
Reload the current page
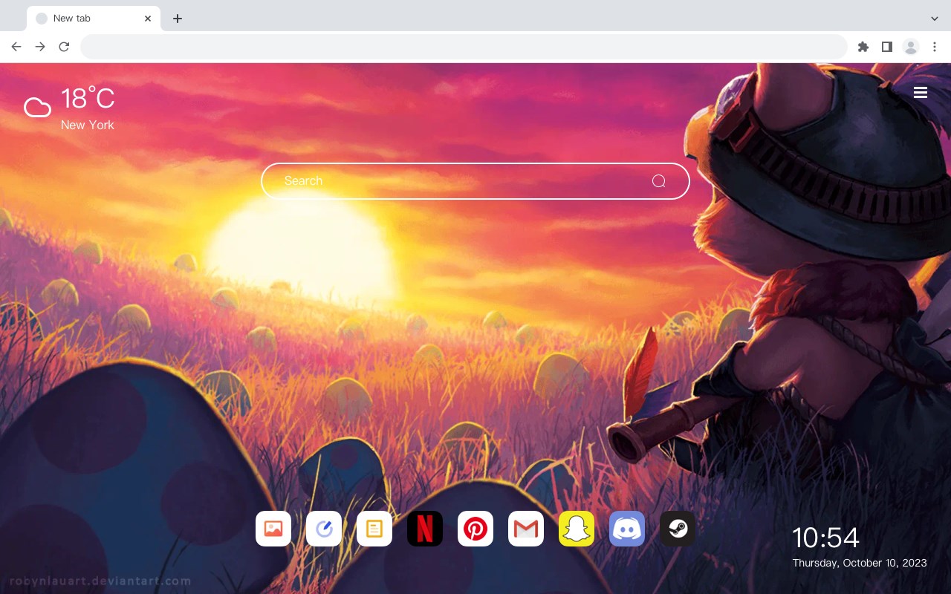pos(64,47)
